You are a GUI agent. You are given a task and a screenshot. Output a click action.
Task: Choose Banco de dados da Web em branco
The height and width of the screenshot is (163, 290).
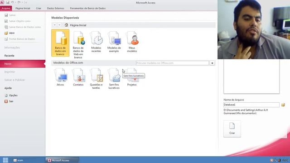tap(78, 45)
